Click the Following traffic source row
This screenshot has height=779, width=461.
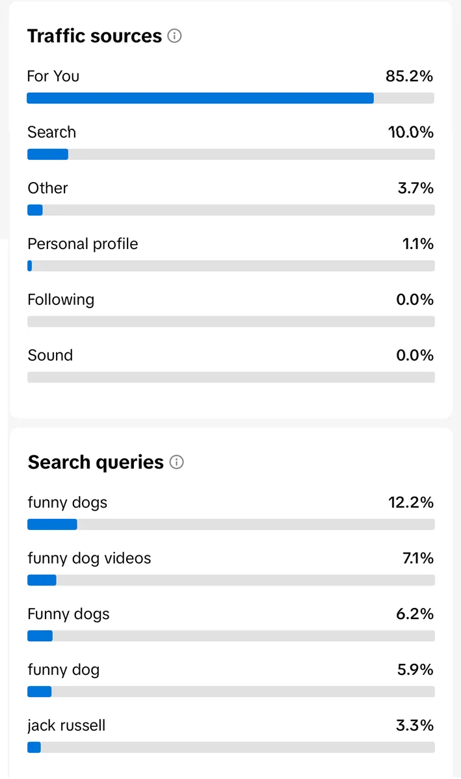60,300
